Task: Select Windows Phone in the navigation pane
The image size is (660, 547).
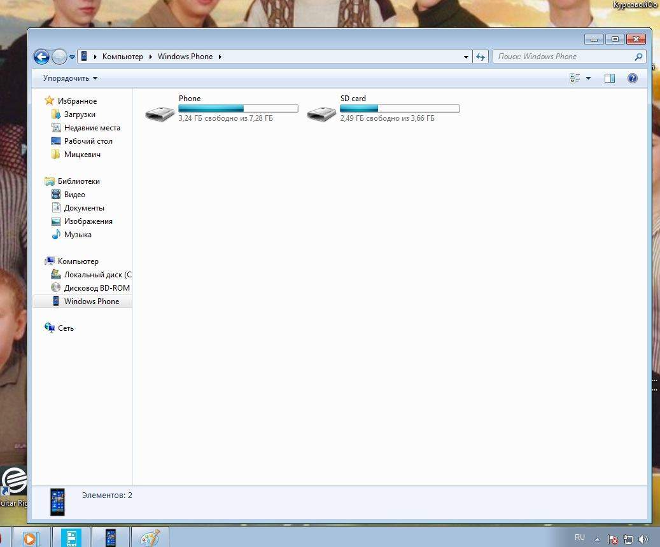Action: 92,301
